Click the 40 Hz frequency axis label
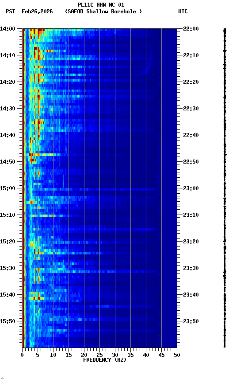 pos(146,355)
